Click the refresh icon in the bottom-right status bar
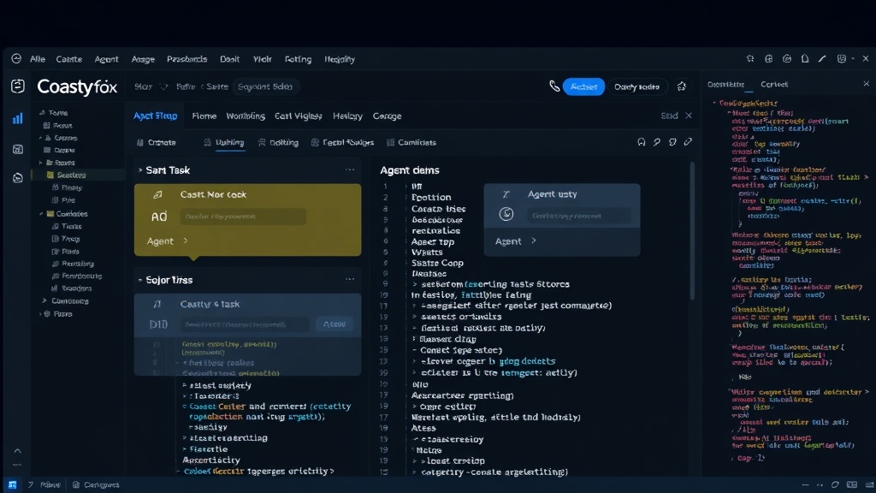The width and height of the screenshot is (876, 493). [x=835, y=484]
